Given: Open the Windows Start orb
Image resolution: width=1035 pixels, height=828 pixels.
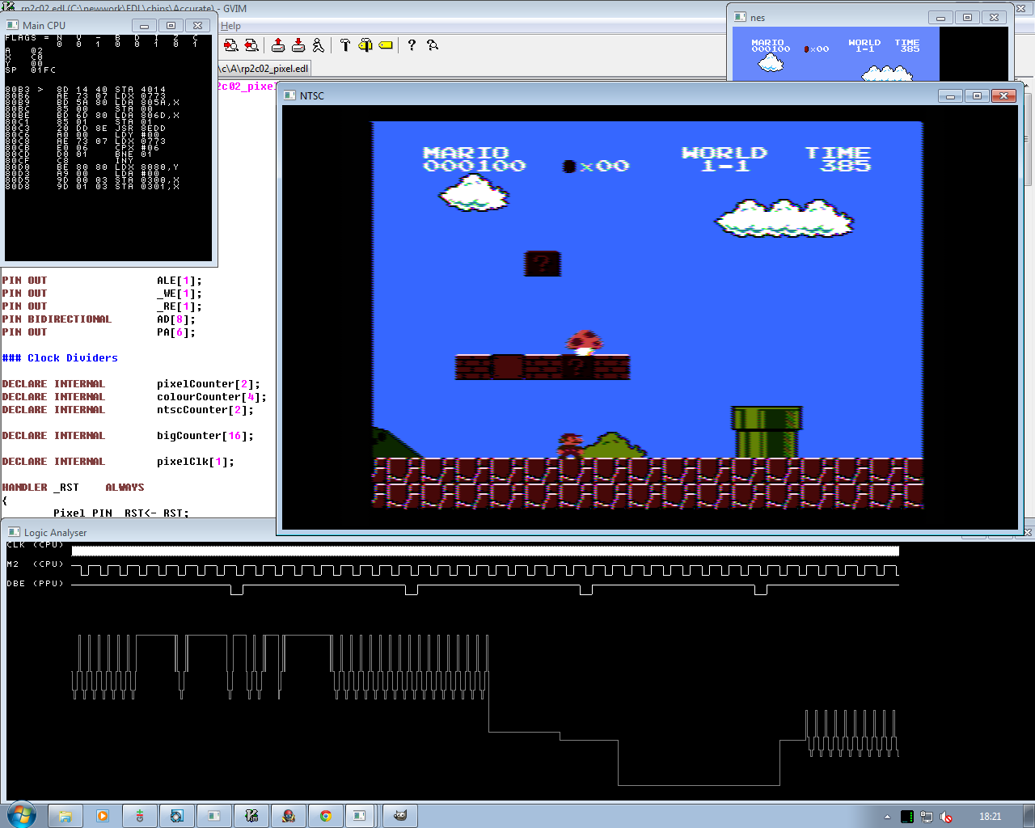Looking at the screenshot, I should [22, 815].
